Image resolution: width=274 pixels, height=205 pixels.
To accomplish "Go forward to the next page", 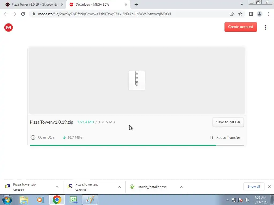I will tap(14, 14).
